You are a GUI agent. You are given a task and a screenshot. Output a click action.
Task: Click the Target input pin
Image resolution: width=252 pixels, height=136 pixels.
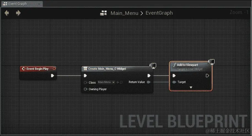tap(174, 82)
